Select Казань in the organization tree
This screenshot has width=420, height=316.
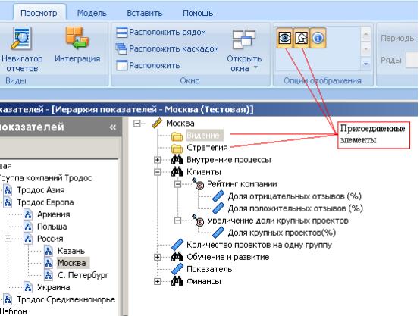pyautogui.click(x=71, y=251)
